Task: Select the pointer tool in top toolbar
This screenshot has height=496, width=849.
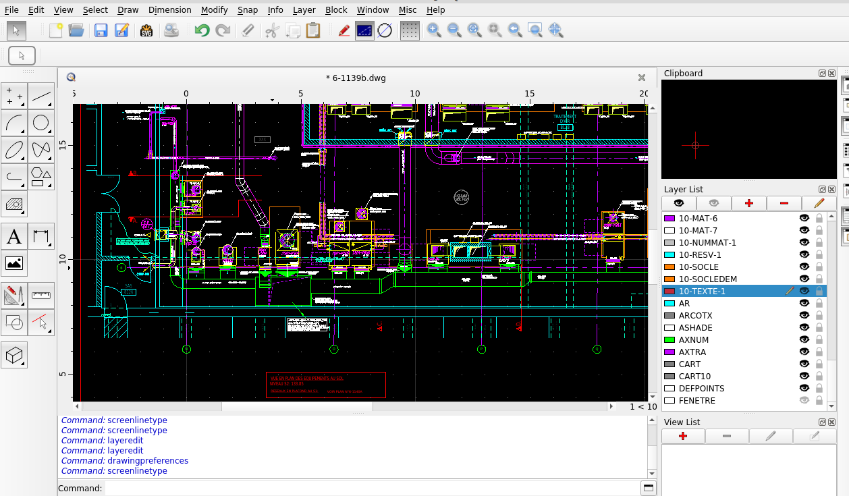Action: (x=16, y=30)
